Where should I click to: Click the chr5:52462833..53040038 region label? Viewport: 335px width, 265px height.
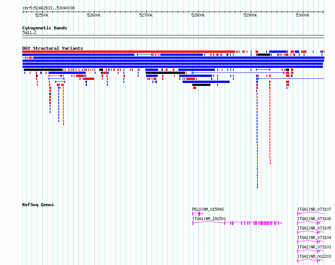pyautogui.click(x=49, y=8)
